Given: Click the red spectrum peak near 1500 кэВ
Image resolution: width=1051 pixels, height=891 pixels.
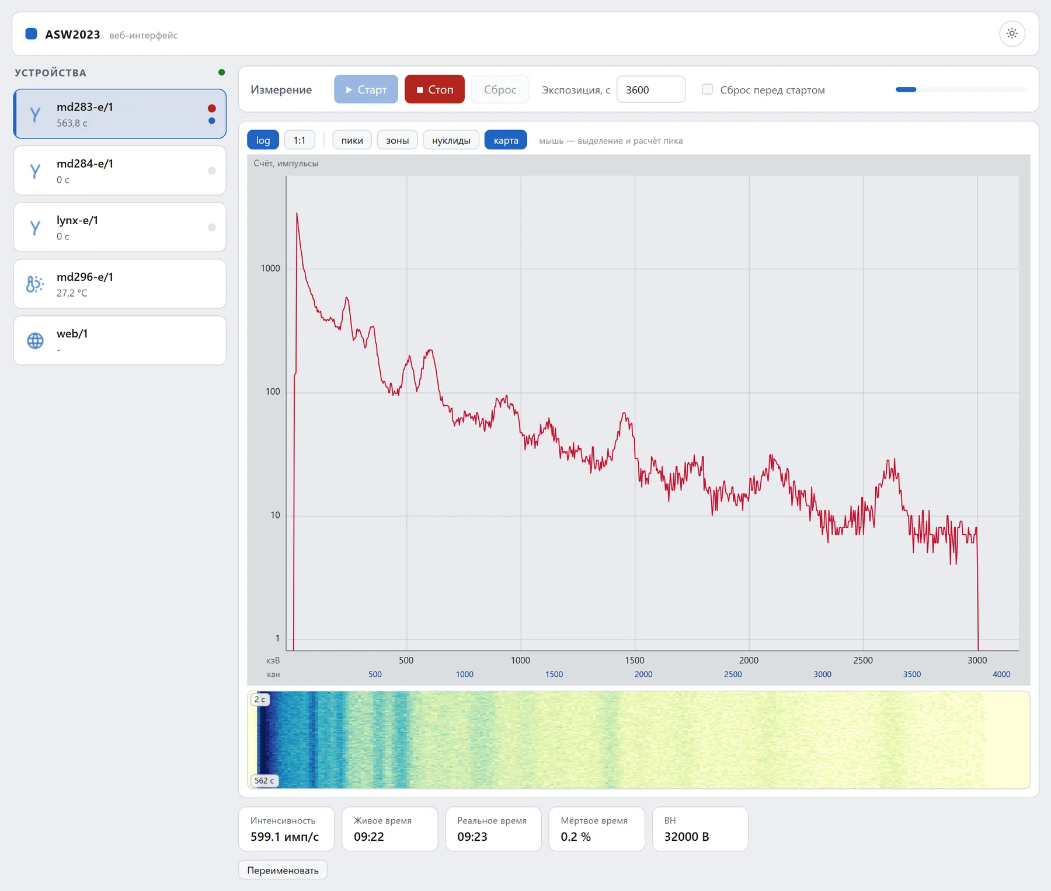Looking at the screenshot, I should pyautogui.click(x=625, y=415).
